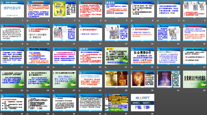This screenshot has height=115, width=207.
Task: Click the animation star icon under slide 6
Action: point(132,21)
